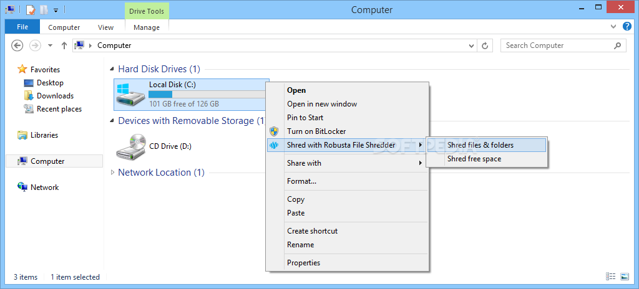
Task: Click the CD Drive (D:) disc icon
Action: [x=131, y=146]
